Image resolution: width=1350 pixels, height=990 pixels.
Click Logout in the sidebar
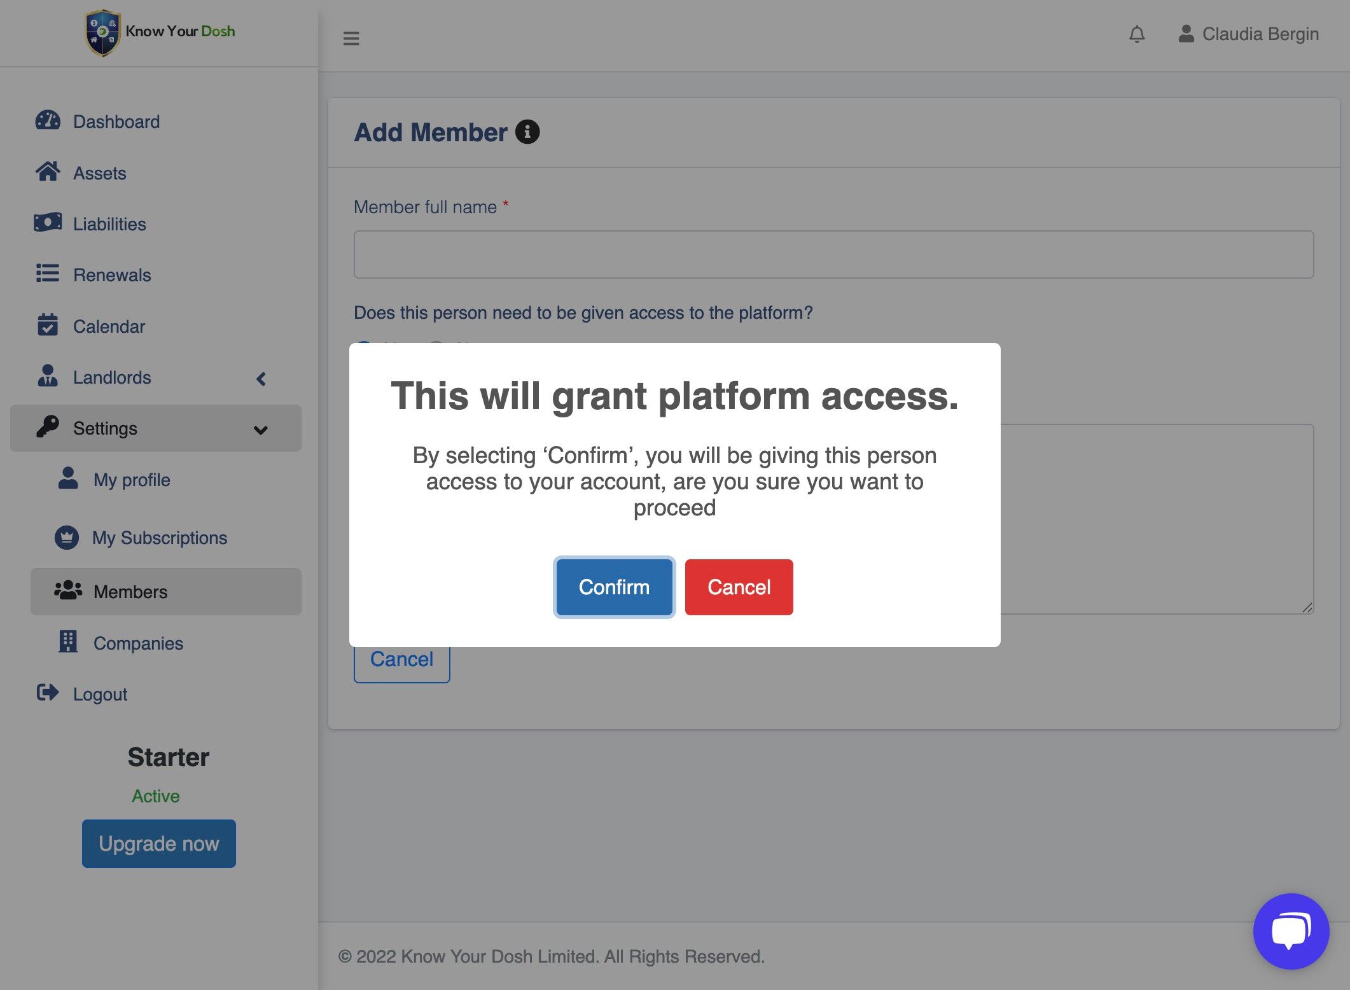100,694
